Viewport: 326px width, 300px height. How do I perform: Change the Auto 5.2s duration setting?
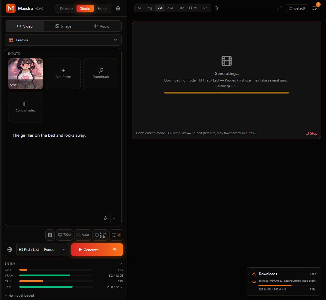tap(100, 235)
